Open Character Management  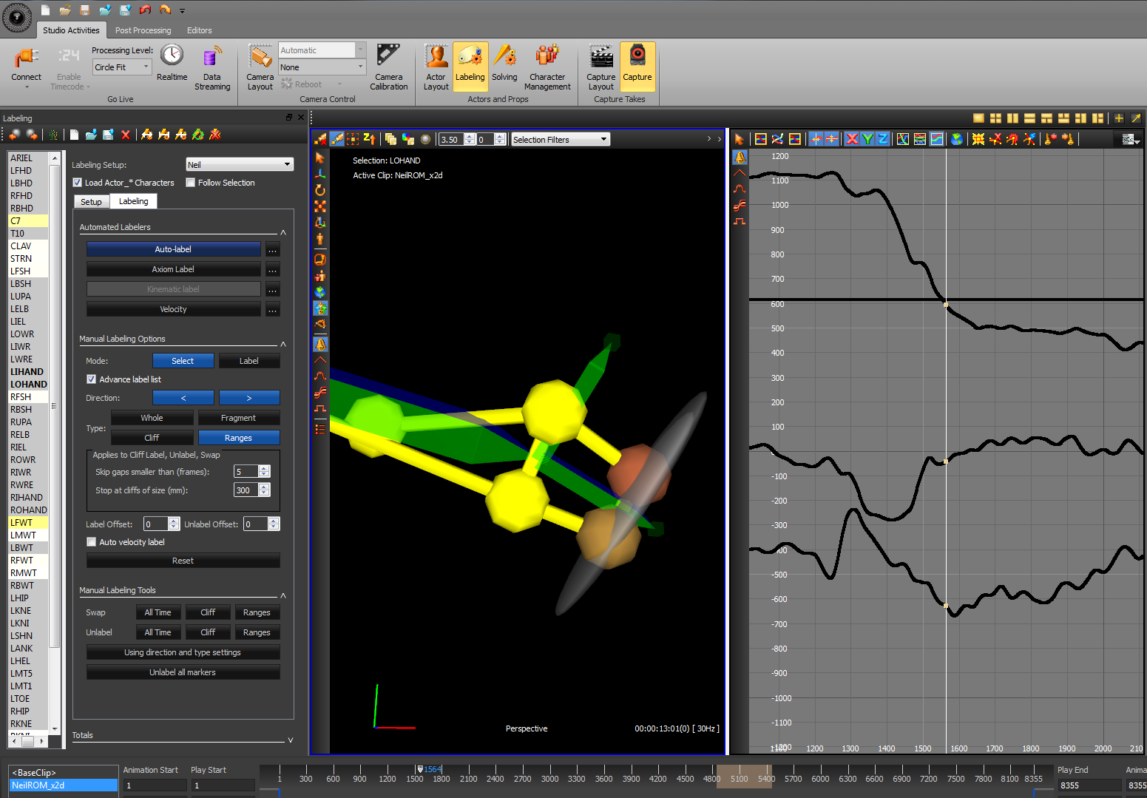547,59
